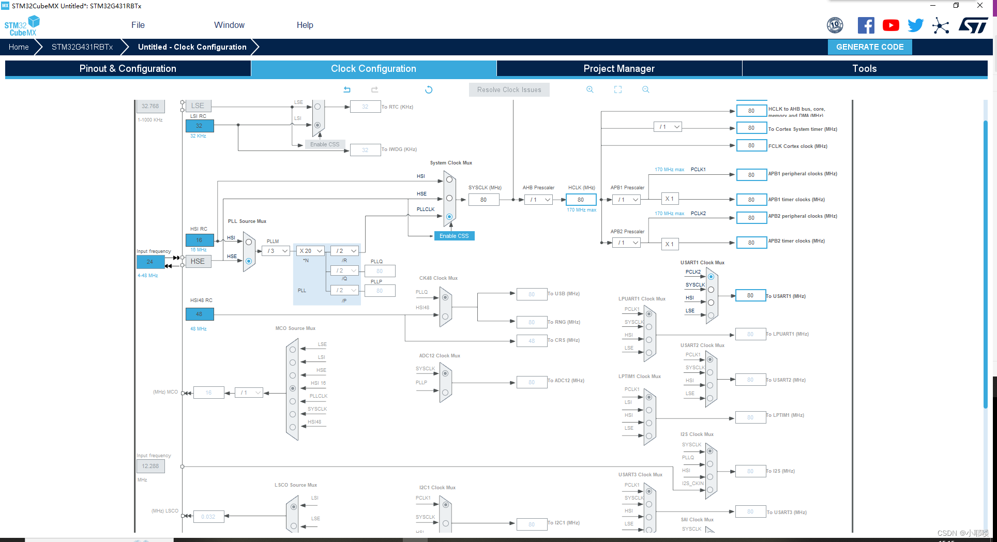
Task: Click the Enable CSS button near System Clock Mux
Action: coord(454,236)
